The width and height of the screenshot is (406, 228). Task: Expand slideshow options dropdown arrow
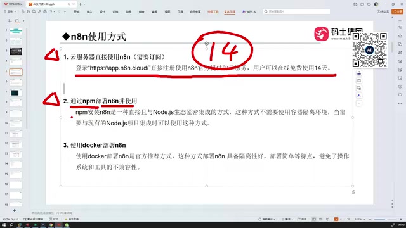341,219
